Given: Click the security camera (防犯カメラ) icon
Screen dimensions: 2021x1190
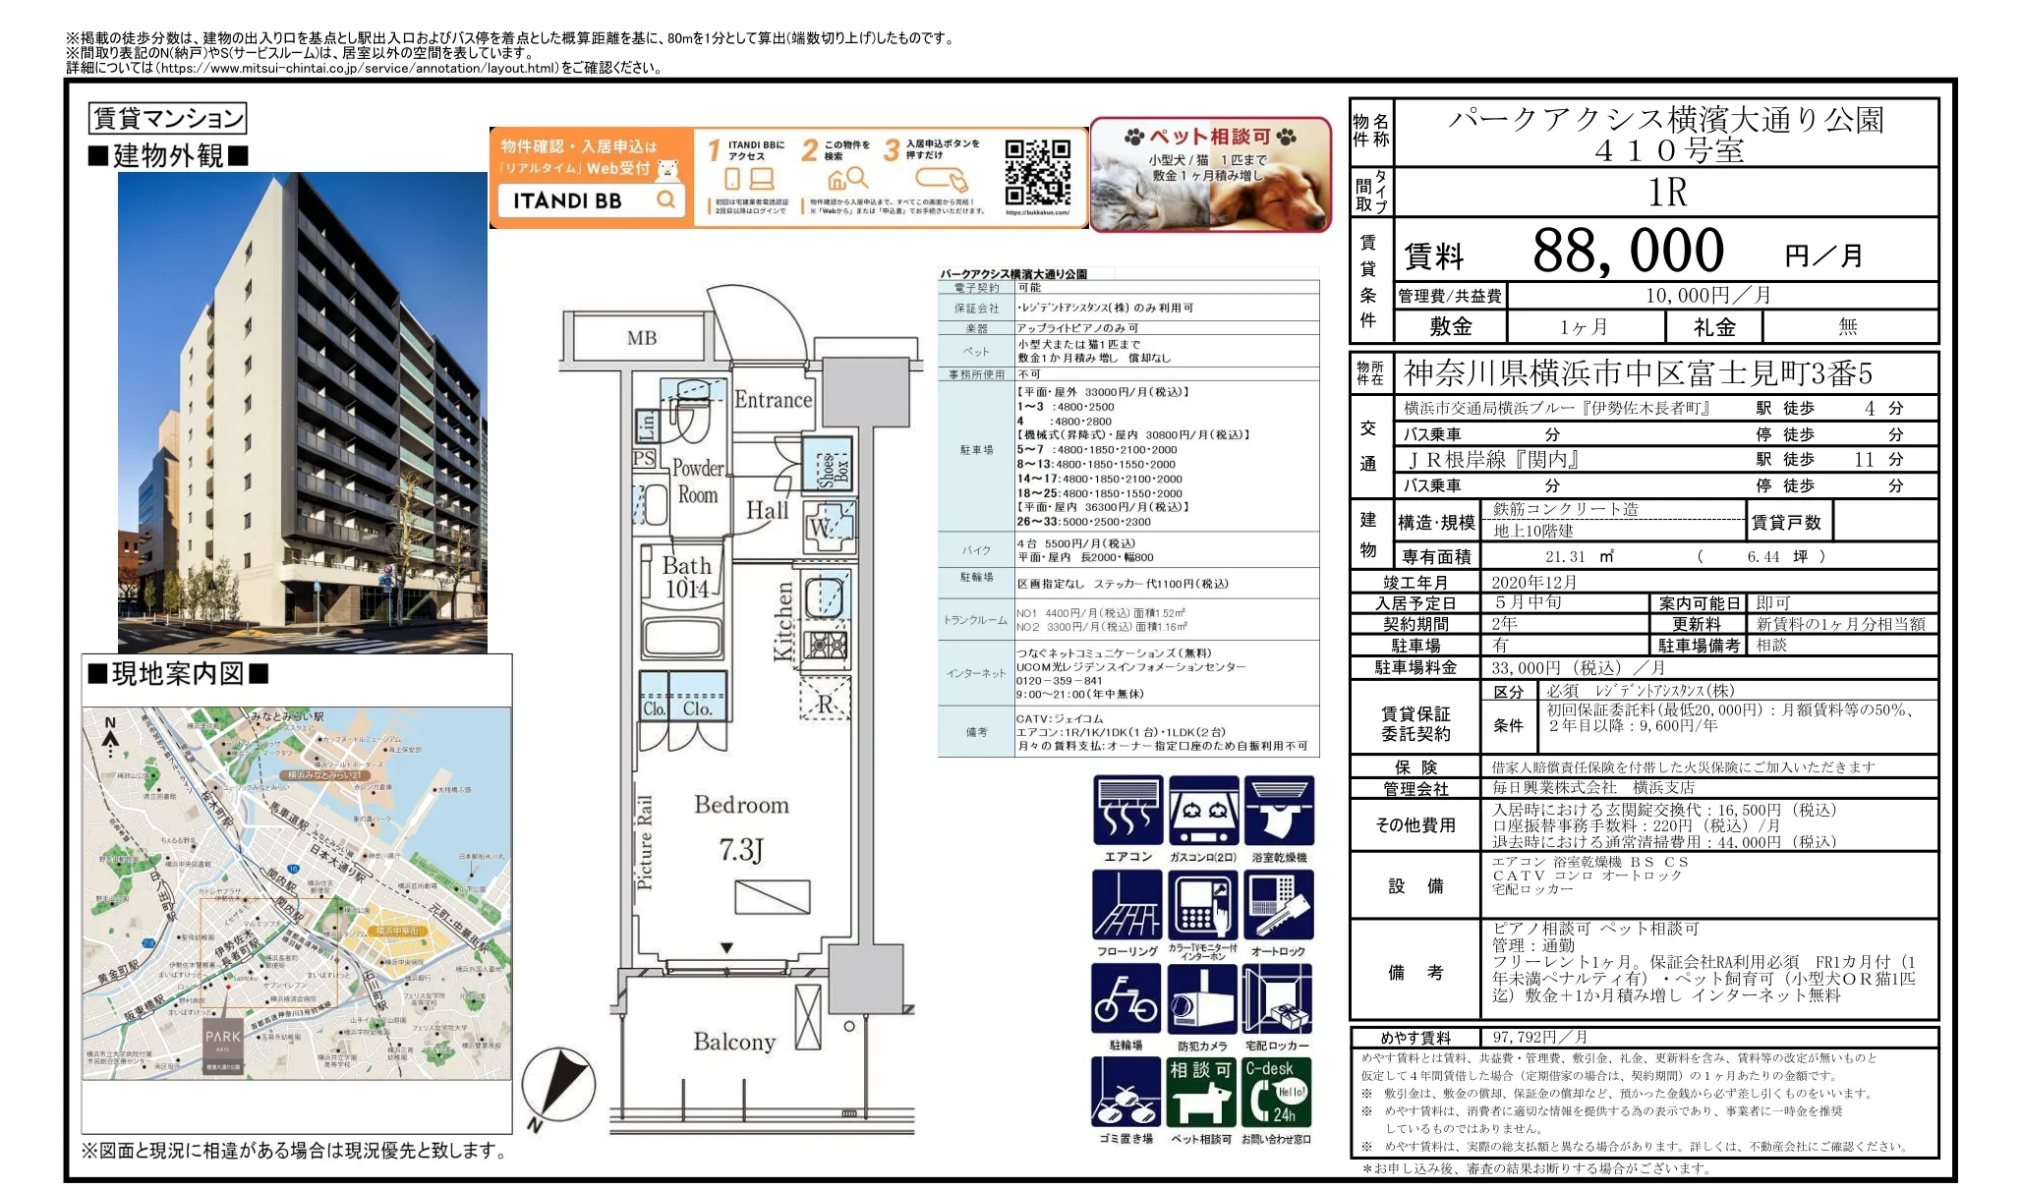Looking at the screenshot, I should [1203, 999].
